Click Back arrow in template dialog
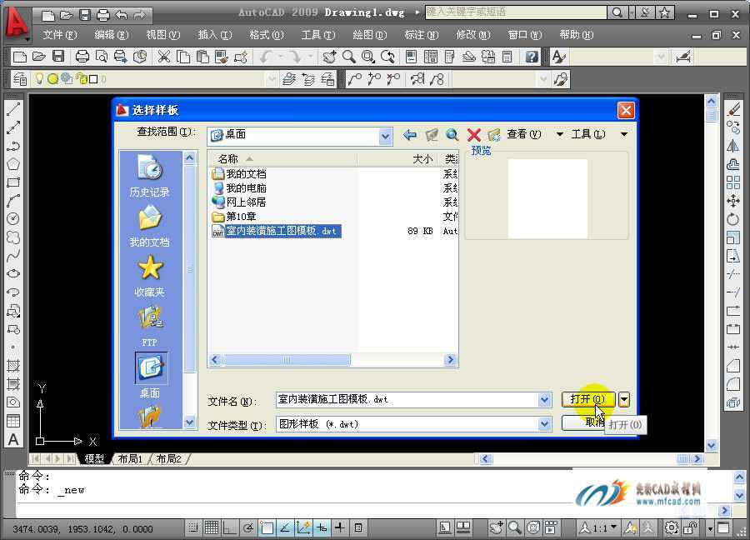This screenshot has width=750, height=540. coord(409,135)
